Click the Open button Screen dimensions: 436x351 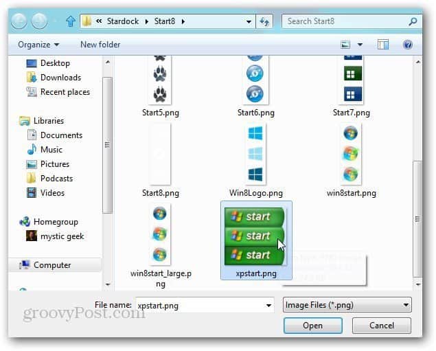[x=313, y=326]
